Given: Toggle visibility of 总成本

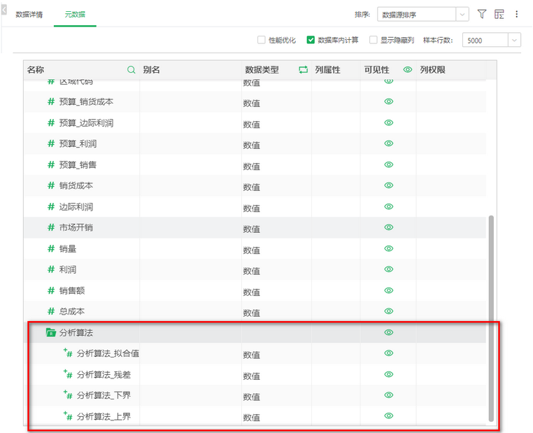Looking at the screenshot, I should tap(388, 311).
